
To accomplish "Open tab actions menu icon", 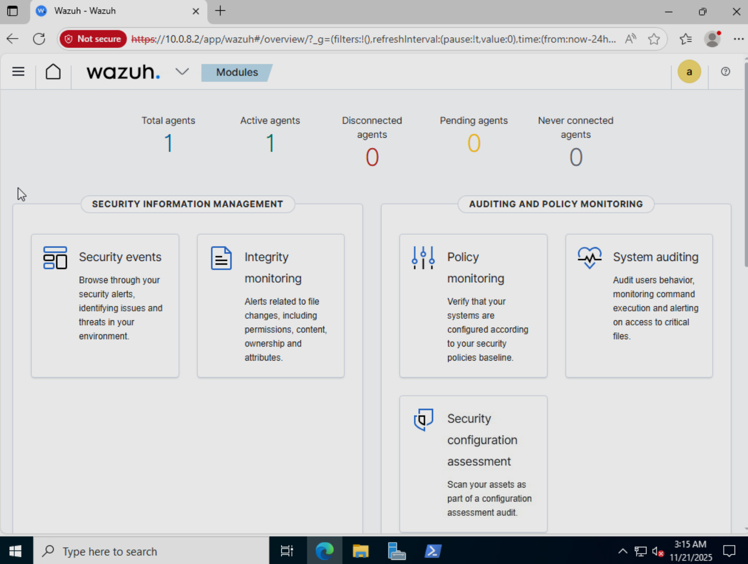I will point(13,11).
